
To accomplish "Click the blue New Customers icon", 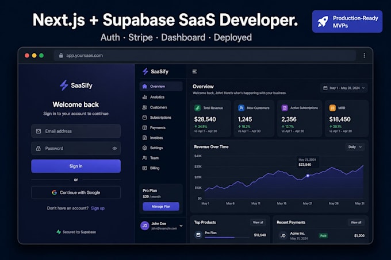I will (241, 108).
